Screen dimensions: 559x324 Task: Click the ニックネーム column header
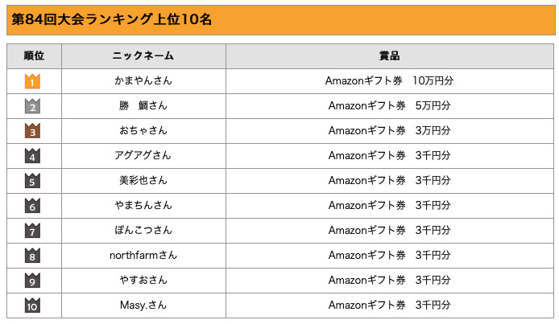[x=143, y=56]
